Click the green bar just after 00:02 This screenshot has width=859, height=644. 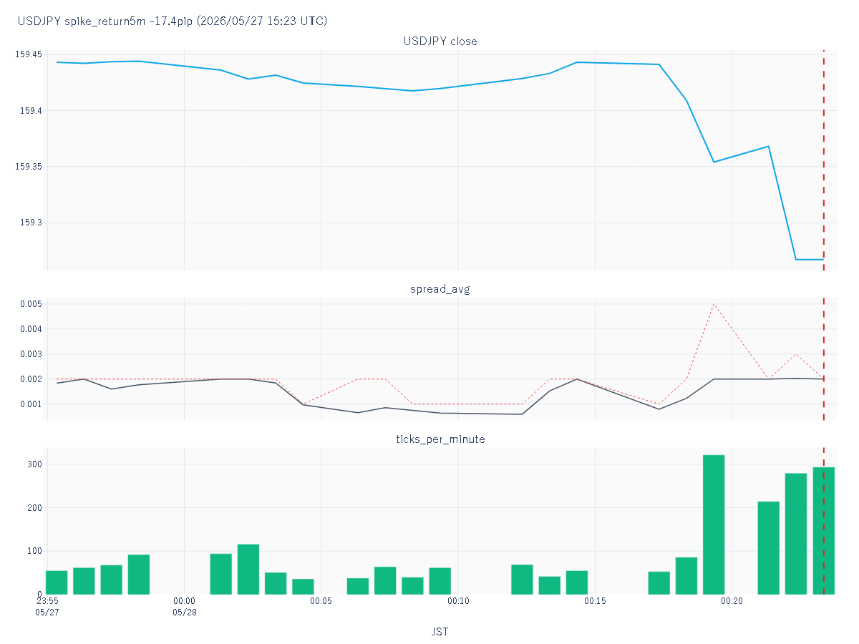pos(248,569)
